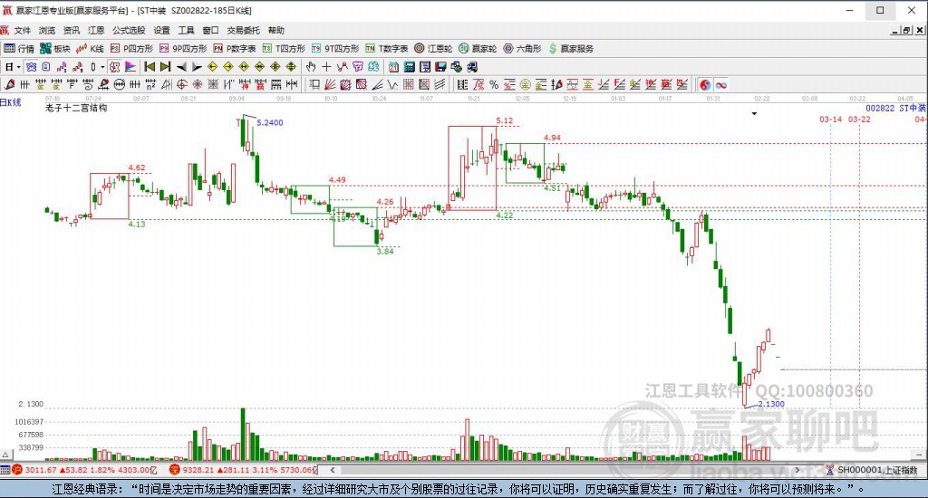Select the red pencil drawing tool
This screenshot has height=498, width=928.
click(x=9, y=84)
